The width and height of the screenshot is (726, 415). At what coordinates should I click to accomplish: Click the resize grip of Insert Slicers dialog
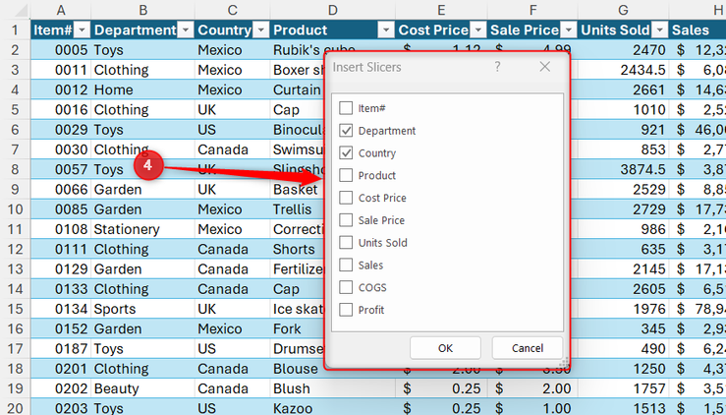point(564,362)
